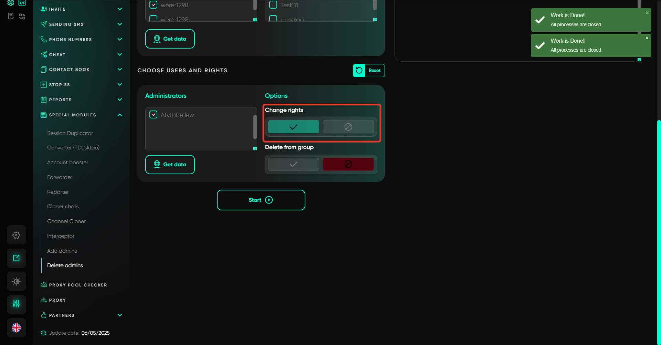
Task: Click the external link icon in left rail
Action: 16,258
